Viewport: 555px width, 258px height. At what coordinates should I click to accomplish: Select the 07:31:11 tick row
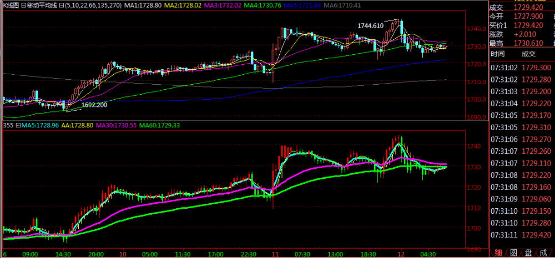pos(522,235)
